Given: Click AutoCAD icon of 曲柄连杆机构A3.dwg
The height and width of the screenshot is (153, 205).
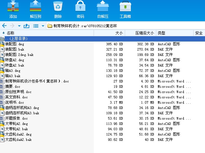Looking at the screenshot, I should tap(2, 108).
